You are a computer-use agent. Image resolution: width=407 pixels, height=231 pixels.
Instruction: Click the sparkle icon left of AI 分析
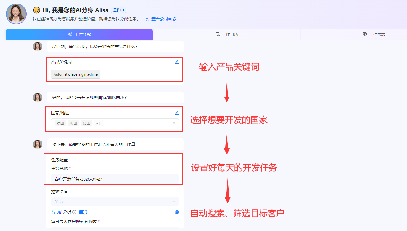coord(53,212)
